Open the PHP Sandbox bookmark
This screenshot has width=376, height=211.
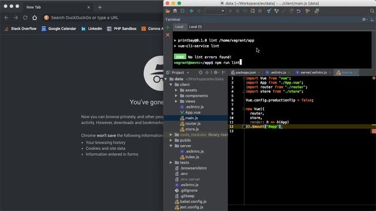click(122, 29)
